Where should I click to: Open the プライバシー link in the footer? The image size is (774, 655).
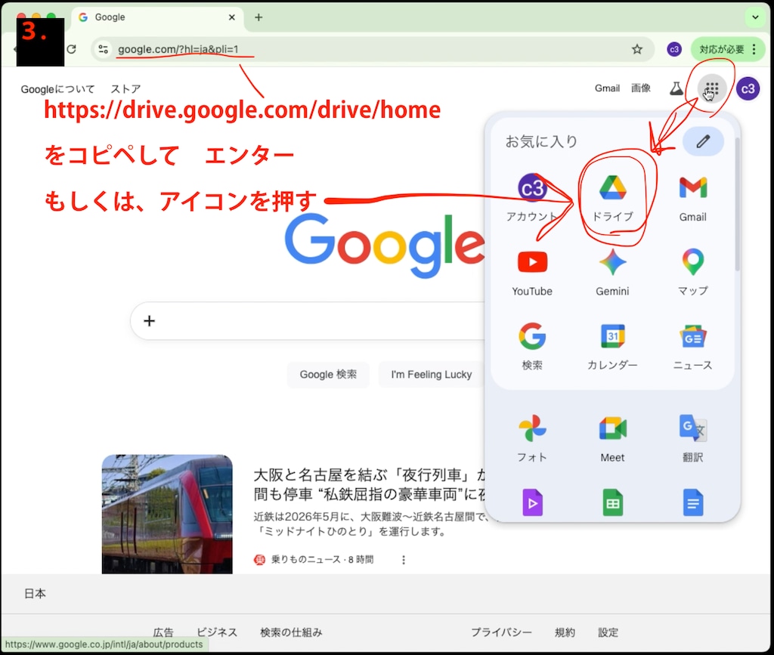point(502,632)
